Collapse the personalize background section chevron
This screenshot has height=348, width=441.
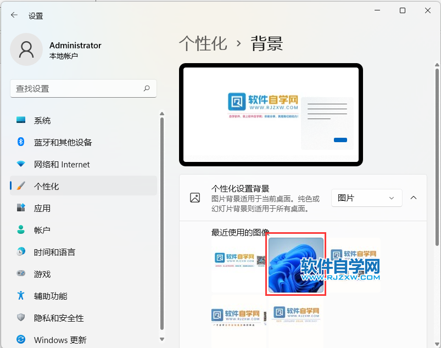[x=414, y=198]
